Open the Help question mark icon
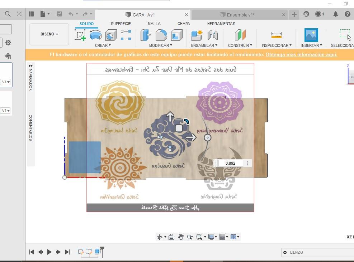Image resolution: width=354 pixels, height=262 pixels. pyautogui.click(x=348, y=14)
